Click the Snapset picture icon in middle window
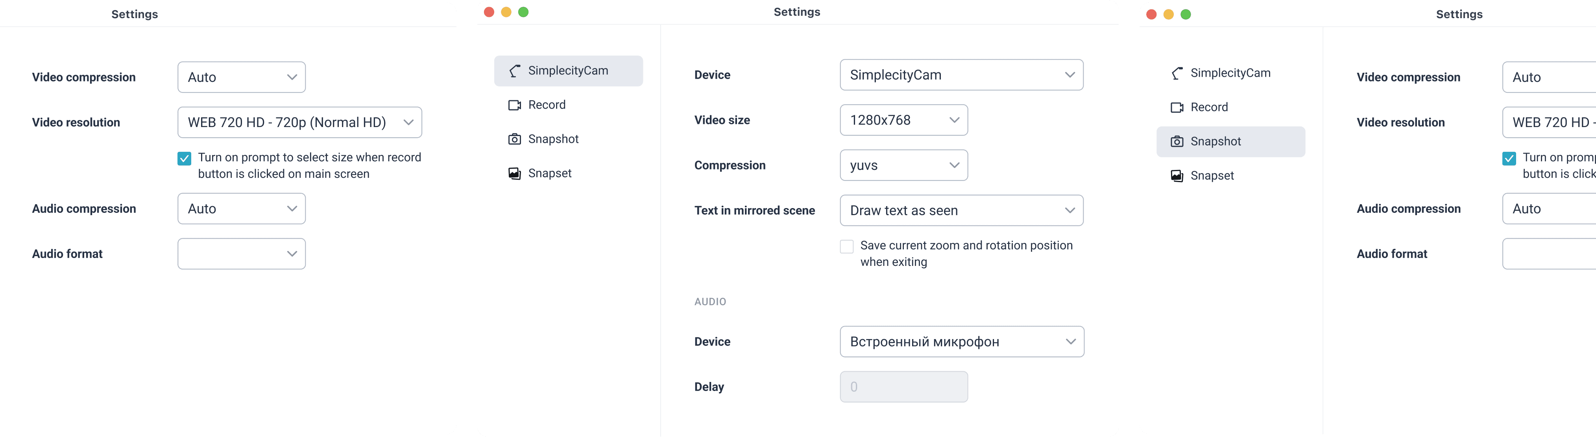 pyautogui.click(x=514, y=173)
